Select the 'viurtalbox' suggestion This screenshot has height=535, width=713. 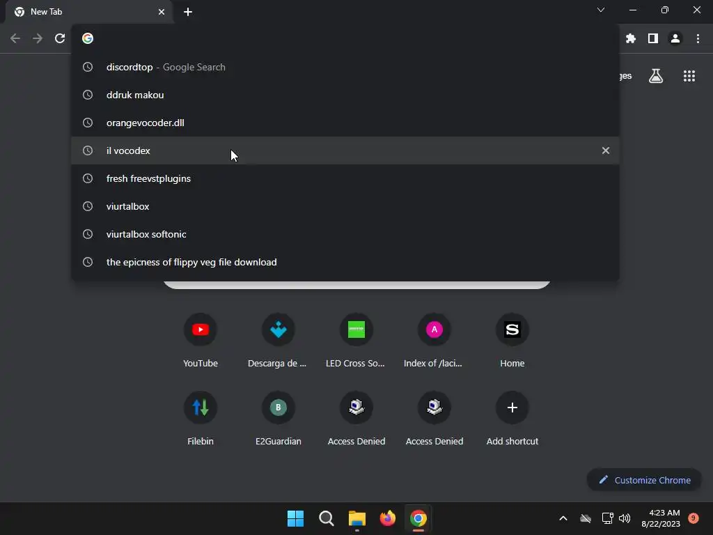[345, 206]
